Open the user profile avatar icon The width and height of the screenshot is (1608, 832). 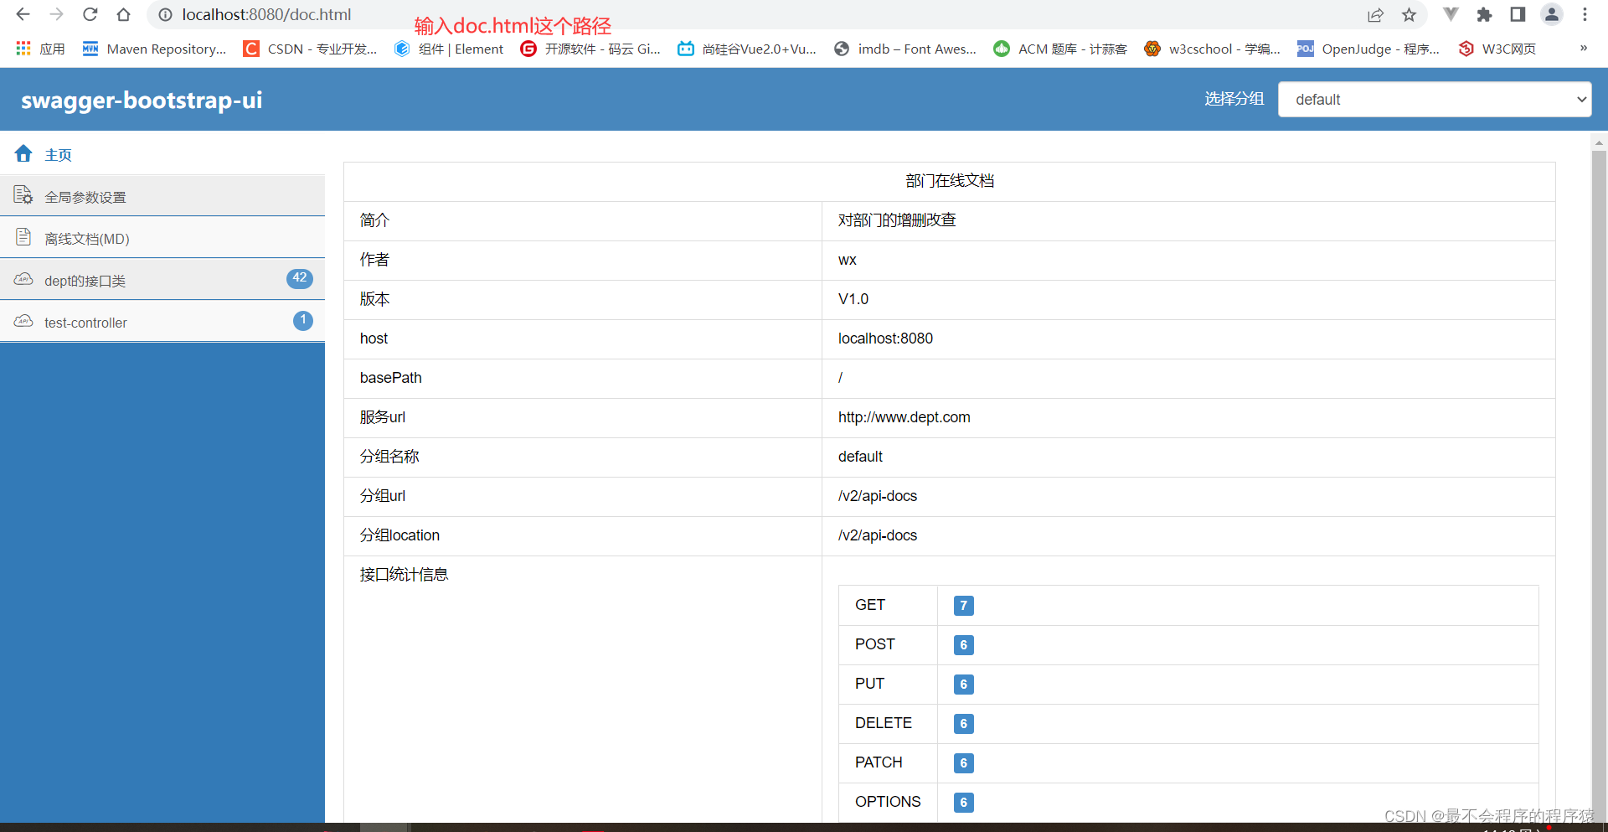click(x=1552, y=14)
